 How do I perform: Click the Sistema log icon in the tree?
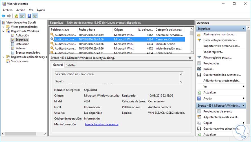(x=12, y=48)
